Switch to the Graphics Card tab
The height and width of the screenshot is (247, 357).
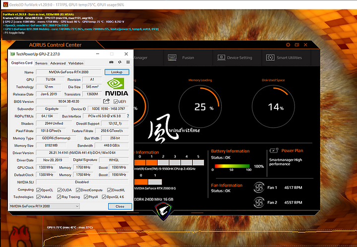[x=22, y=63]
